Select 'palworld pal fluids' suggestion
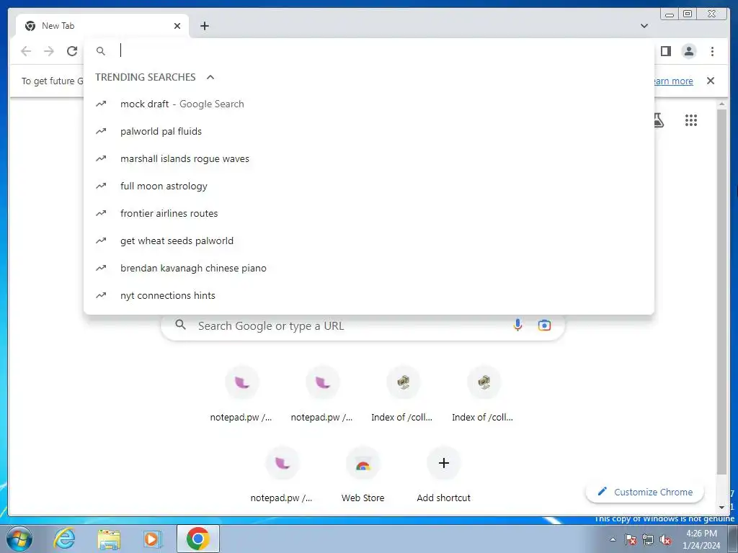This screenshot has height=553, width=738. point(368,131)
